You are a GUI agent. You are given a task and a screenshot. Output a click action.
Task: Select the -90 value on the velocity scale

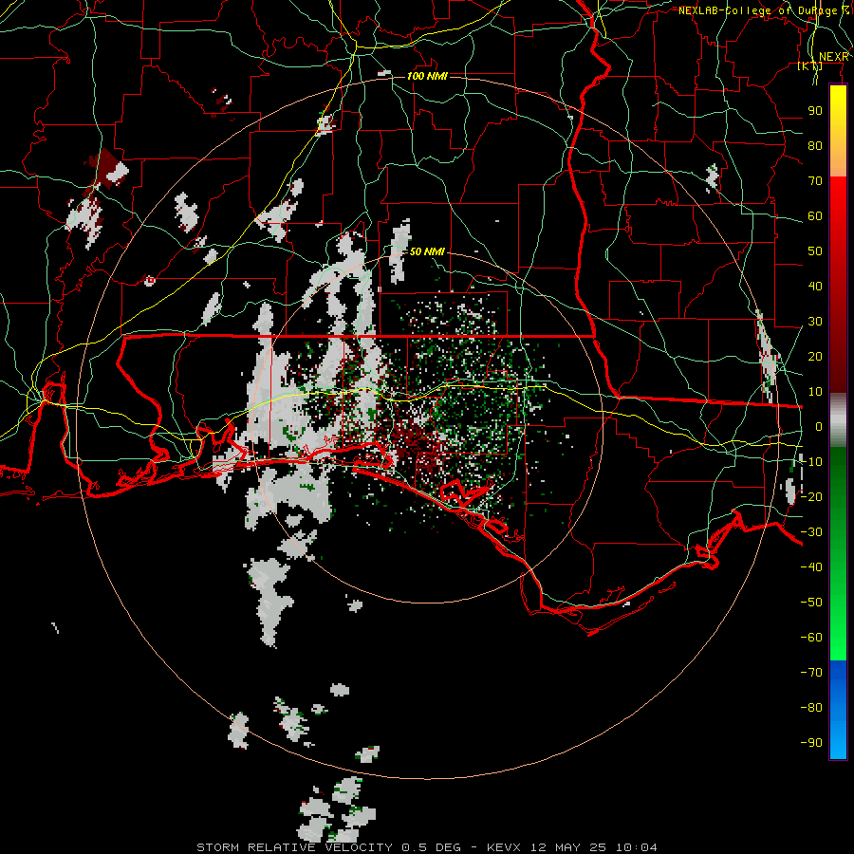[811, 742]
